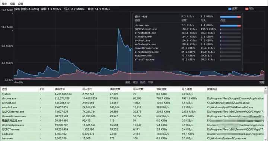Select WeChatAppEx.exe row in process table
Image resolution: width=268 pixels, height=141 pixels.
point(132,125)
